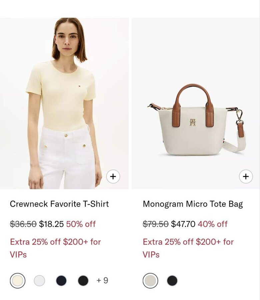Select beige swatch for Monogram Micro Tote

pos(150,281)
